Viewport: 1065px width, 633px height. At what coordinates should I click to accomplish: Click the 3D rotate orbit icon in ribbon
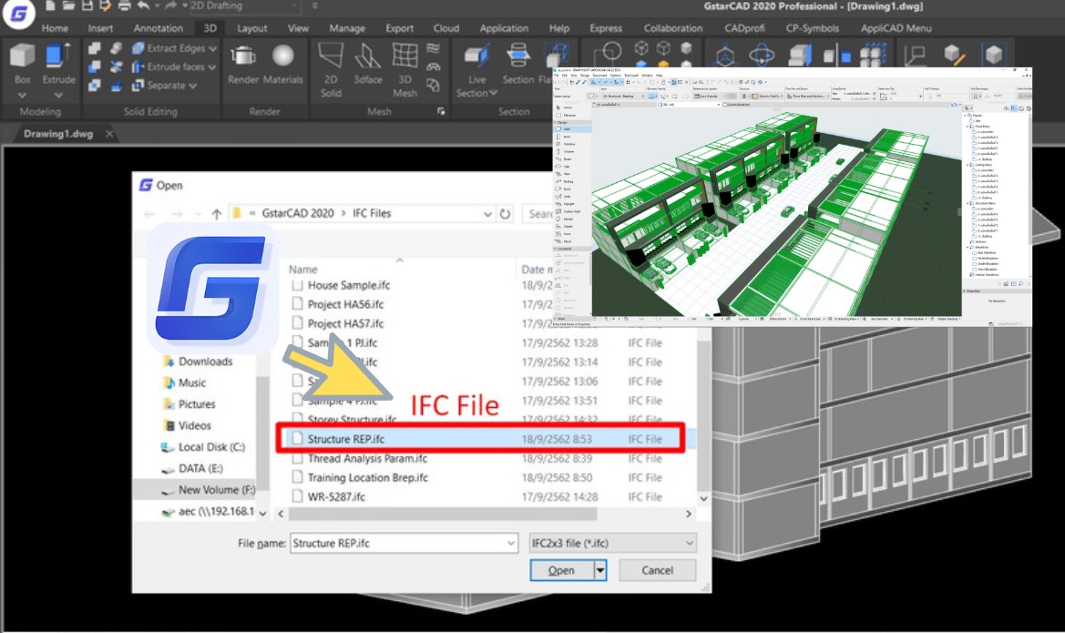coord(762,56)
